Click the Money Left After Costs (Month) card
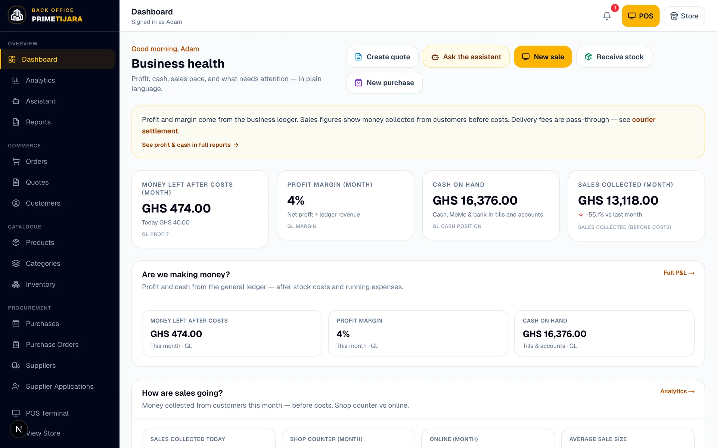Screen dimensions: 717x448 pyautogui.click(x=200, y=209)
